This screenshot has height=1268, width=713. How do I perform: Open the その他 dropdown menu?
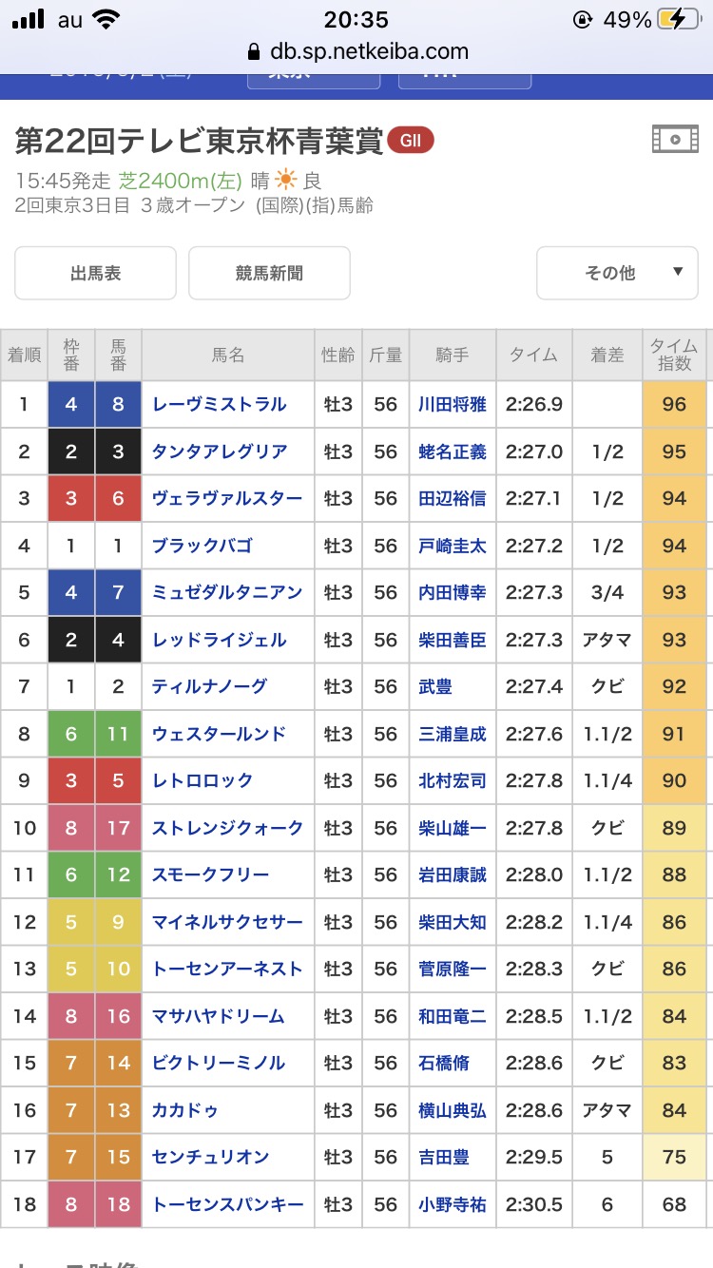[x=623, y=273]
